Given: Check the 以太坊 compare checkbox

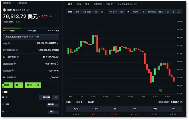Looking at the screenshot, I should (x=86, y=102).
